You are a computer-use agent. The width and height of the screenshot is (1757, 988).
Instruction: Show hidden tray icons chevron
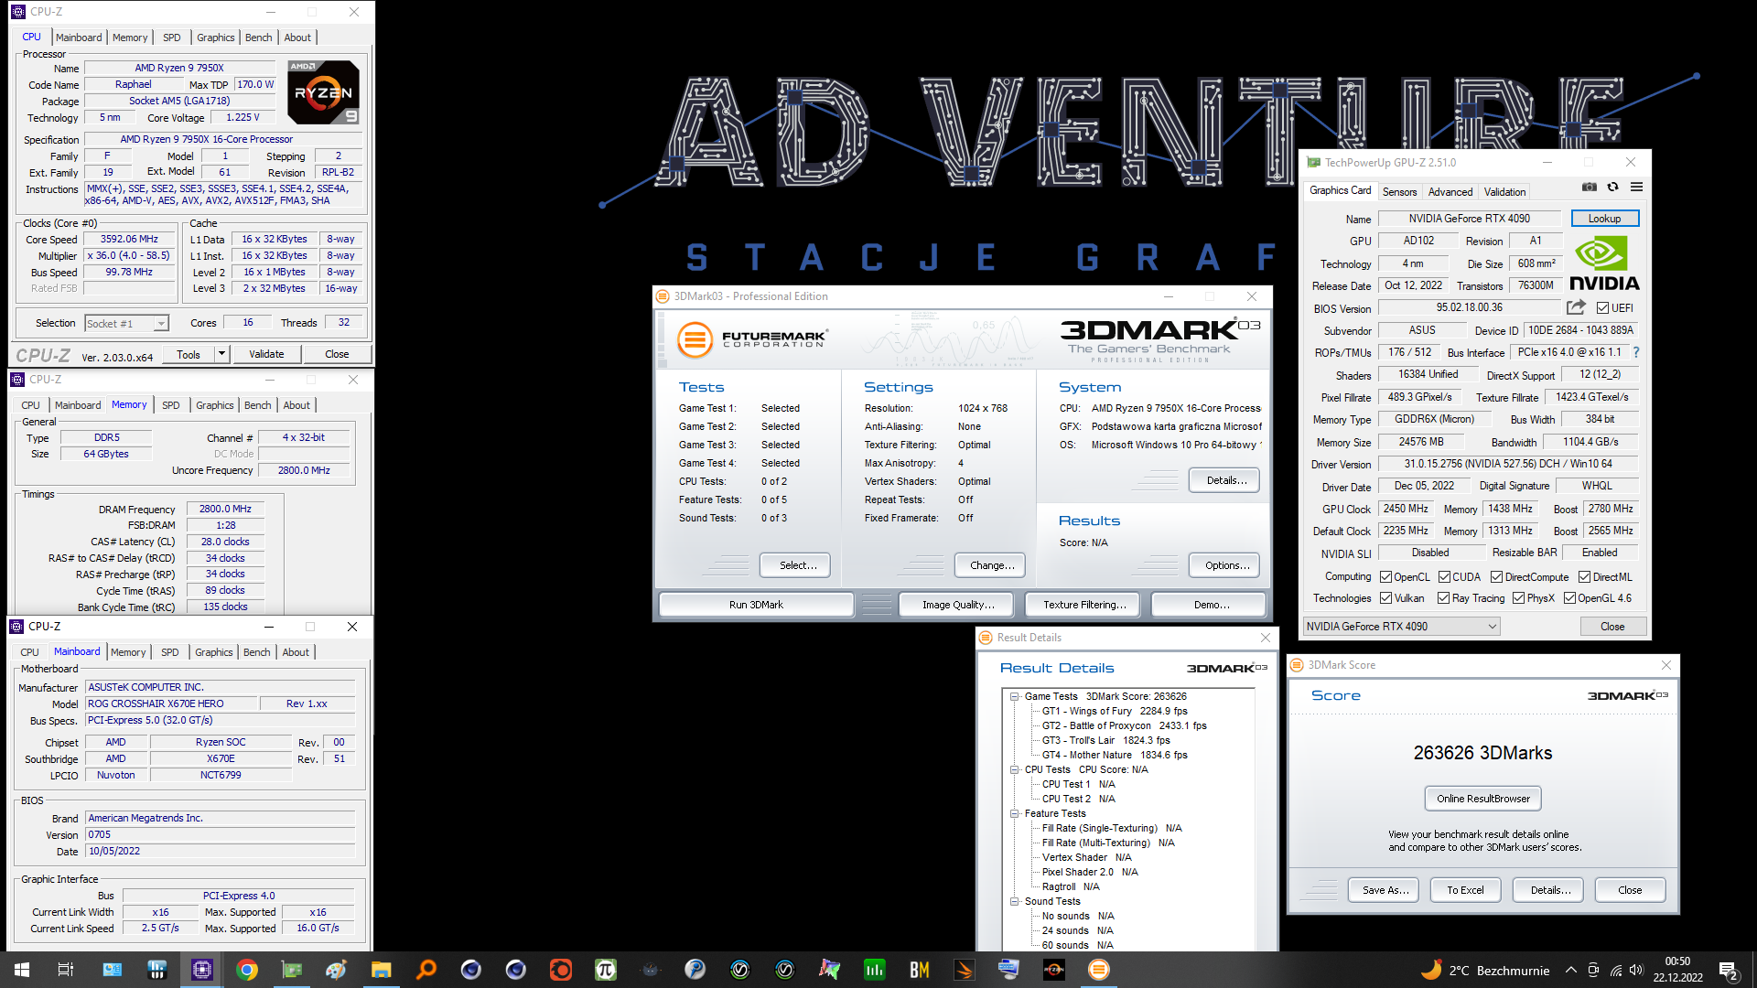(x=1571, y=970)
